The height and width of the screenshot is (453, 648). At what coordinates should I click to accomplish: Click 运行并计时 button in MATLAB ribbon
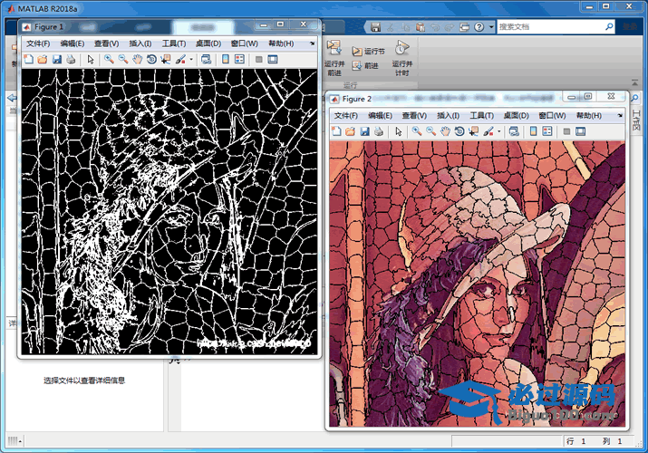pos(401,58)
